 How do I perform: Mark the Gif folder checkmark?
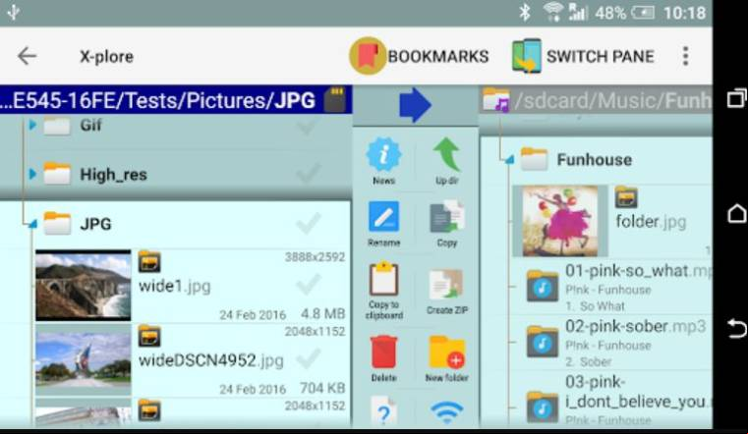pos(308,126)
